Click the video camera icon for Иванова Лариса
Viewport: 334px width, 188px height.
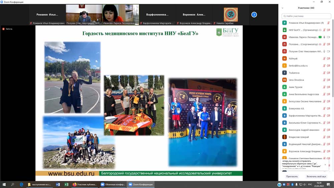pos(328,37)
